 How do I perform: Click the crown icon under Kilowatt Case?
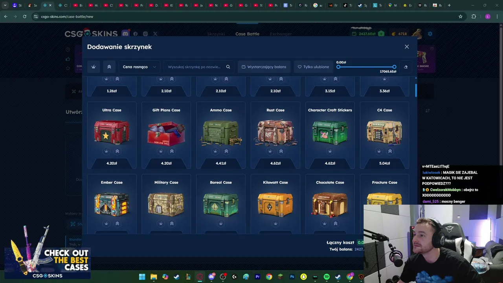[x=275, y=224]
